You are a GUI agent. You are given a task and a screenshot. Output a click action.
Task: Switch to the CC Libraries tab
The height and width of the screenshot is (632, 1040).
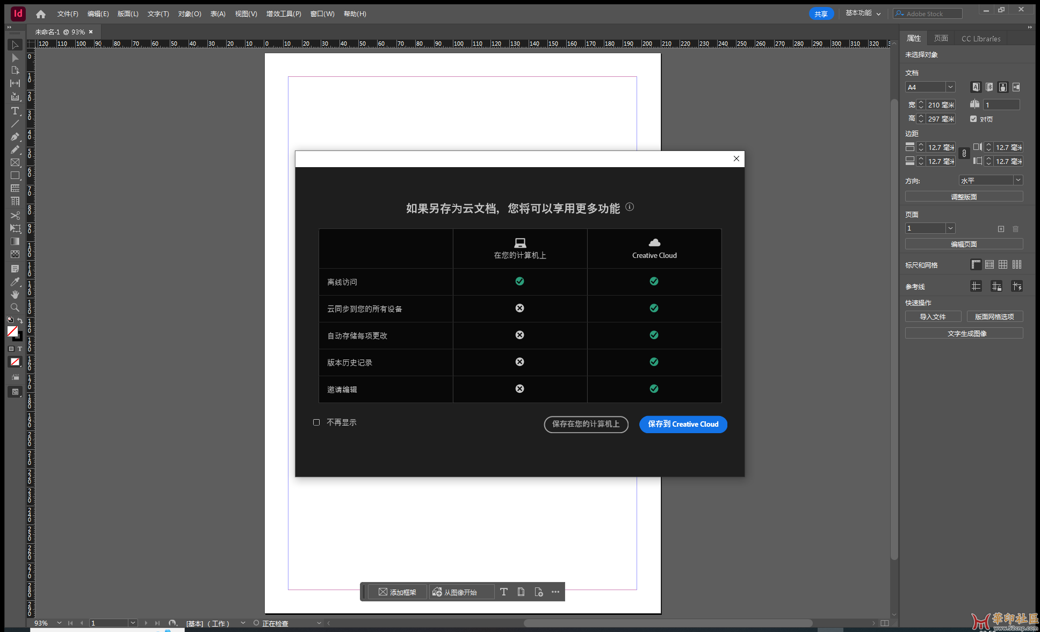tap(981, 38)
